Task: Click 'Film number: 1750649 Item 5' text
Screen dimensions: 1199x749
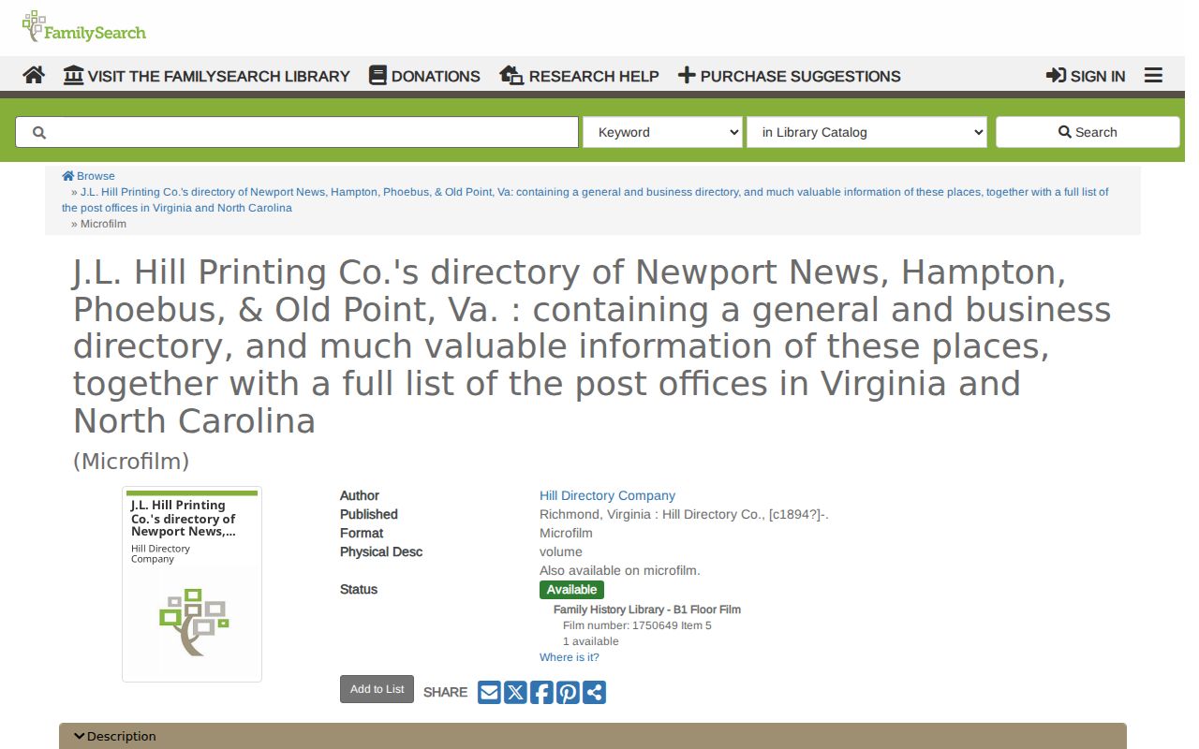Action: coord(637,625)
